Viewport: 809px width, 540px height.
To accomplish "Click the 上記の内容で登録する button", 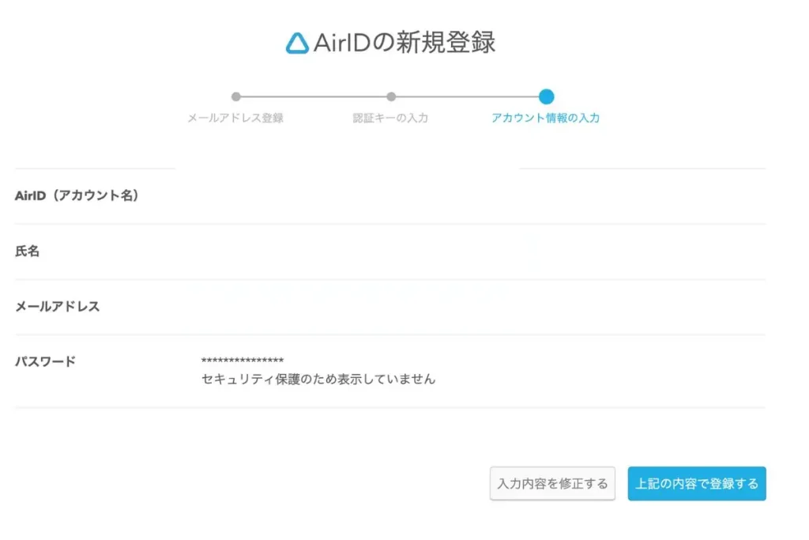I will [697, 484].
